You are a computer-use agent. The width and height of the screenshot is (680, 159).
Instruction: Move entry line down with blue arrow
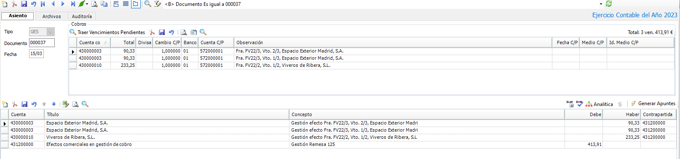(54, 104)
